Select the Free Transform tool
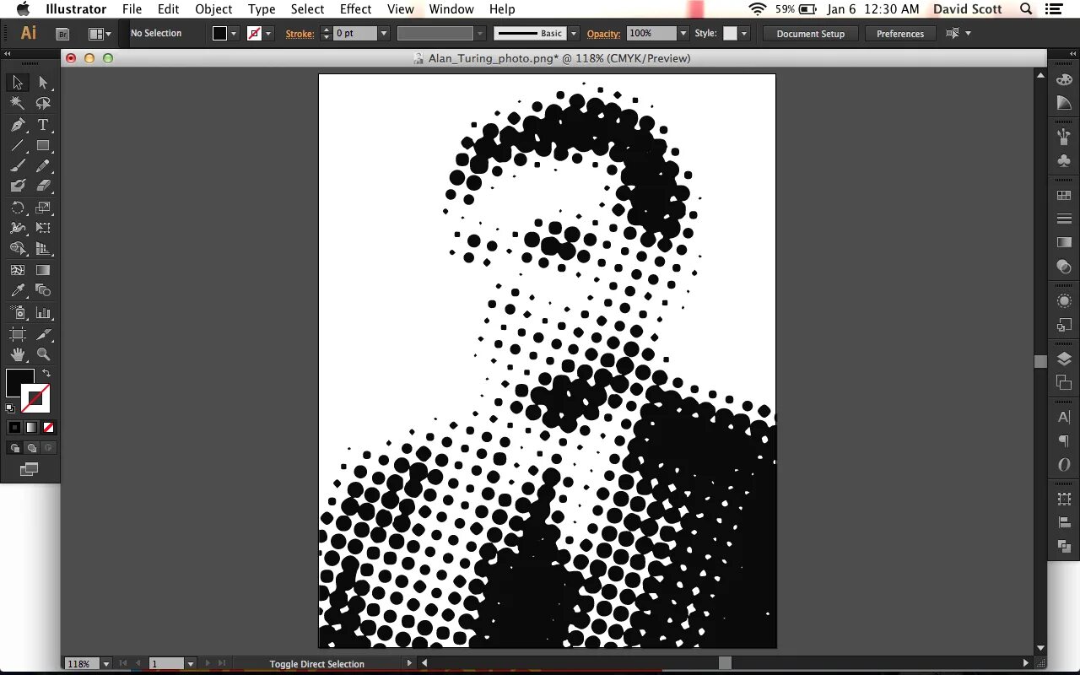This screenshot has width=1080, height=675. (43, 228)
